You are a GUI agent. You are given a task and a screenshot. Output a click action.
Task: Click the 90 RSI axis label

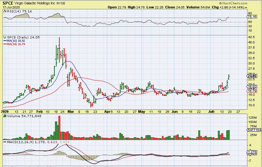[x=250, y=13]
